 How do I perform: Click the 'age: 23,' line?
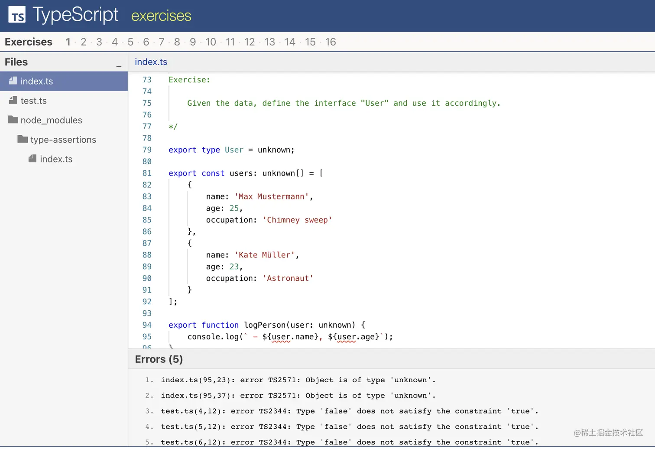[224, 267]
